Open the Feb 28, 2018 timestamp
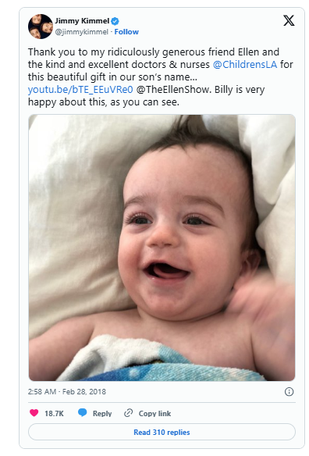 (x=67, y=392)
